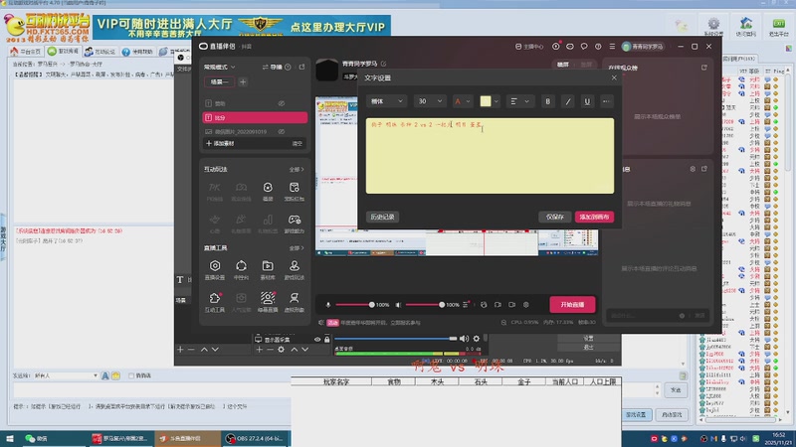
Task: Open the hamburger menu in top bar
Action: point(612,46)
